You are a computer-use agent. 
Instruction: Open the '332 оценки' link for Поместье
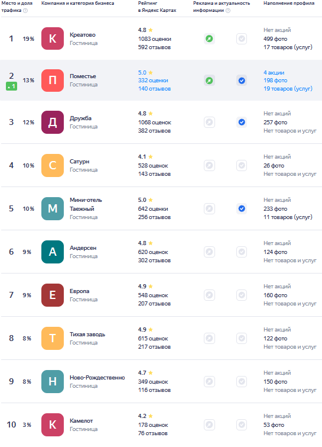[153, 81]
